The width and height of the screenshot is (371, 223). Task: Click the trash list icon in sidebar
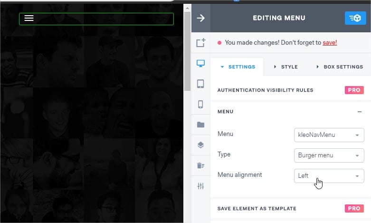tap(200, 165)
